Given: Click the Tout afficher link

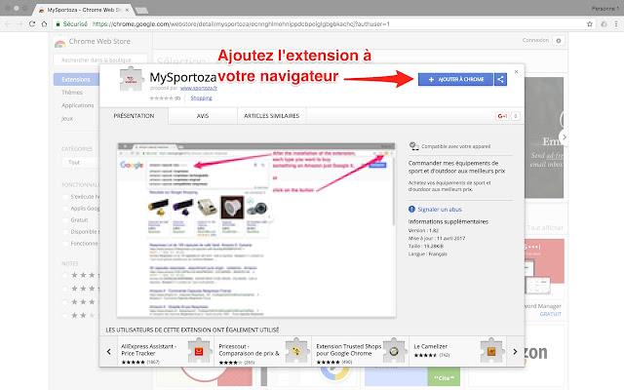Looking at the screenshot, I should click(x=545, y=228).
